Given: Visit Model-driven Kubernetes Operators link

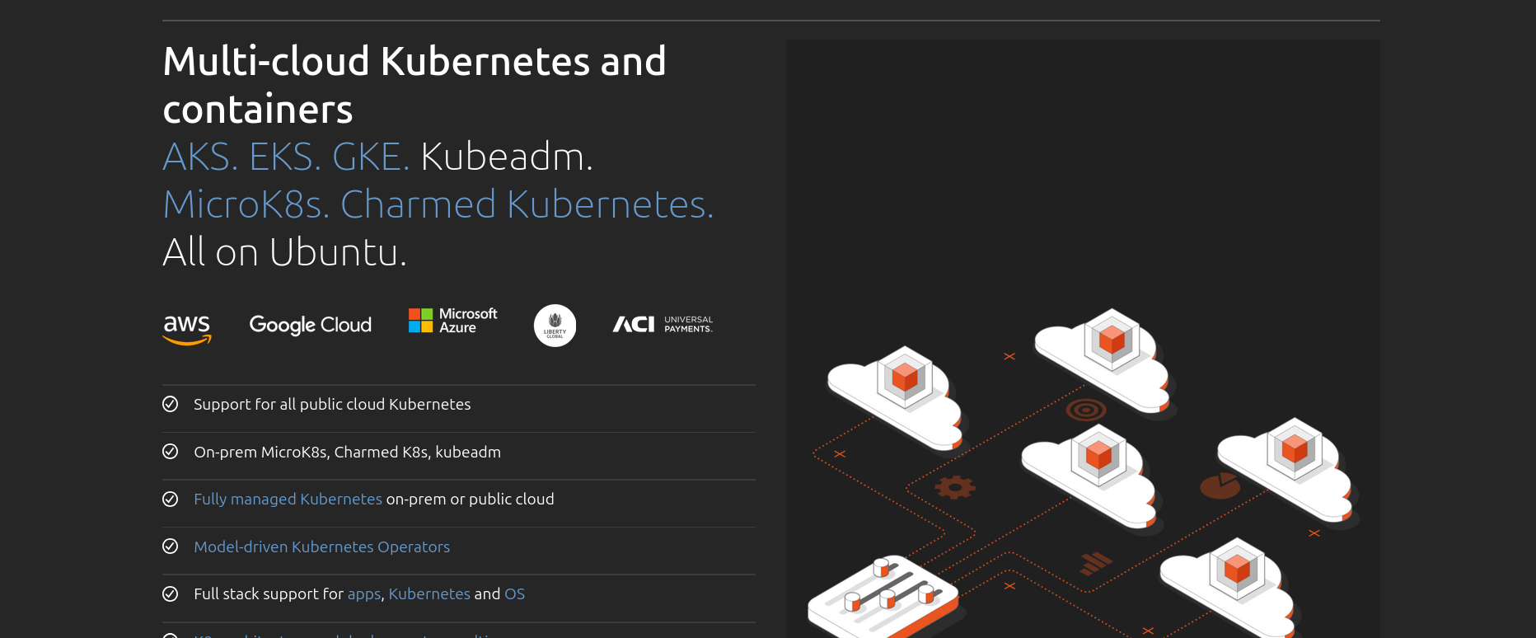Looking at the screenshot, I should tap(321, 547).
